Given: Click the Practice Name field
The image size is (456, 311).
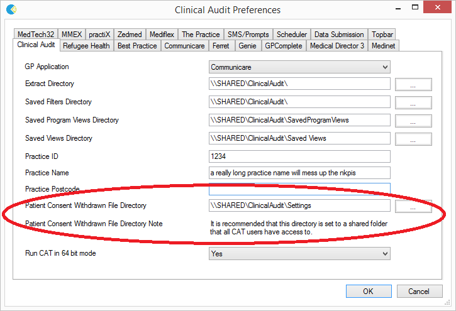Looking at the screenshot, I should (x=299, y=173).
